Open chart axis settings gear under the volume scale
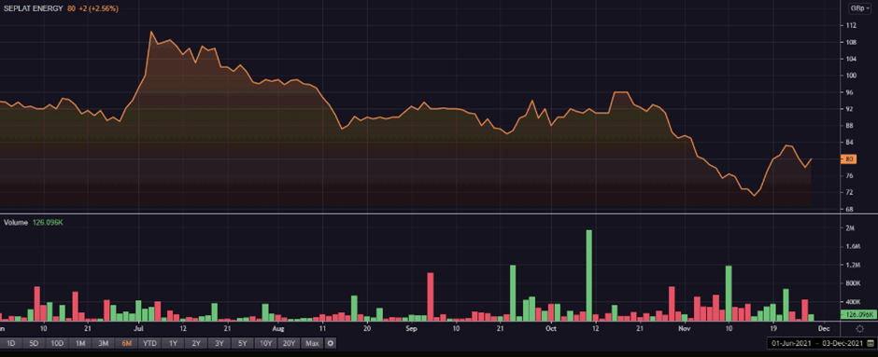Viewport: 878px width, 357px height. pos(859,329)
